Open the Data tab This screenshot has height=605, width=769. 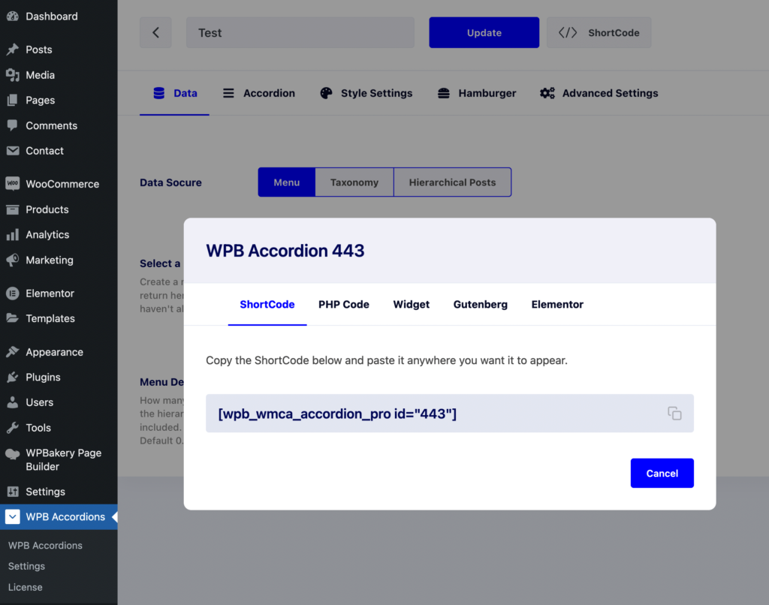[174, 93]
